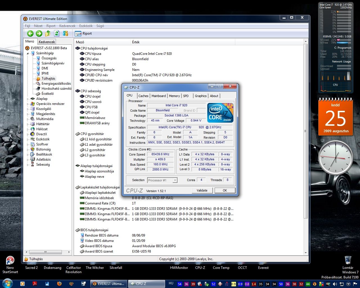Viewport: 360px width, 288px height.
Task: Click the CPU-Z taskbar button
Action: (146, 284)
